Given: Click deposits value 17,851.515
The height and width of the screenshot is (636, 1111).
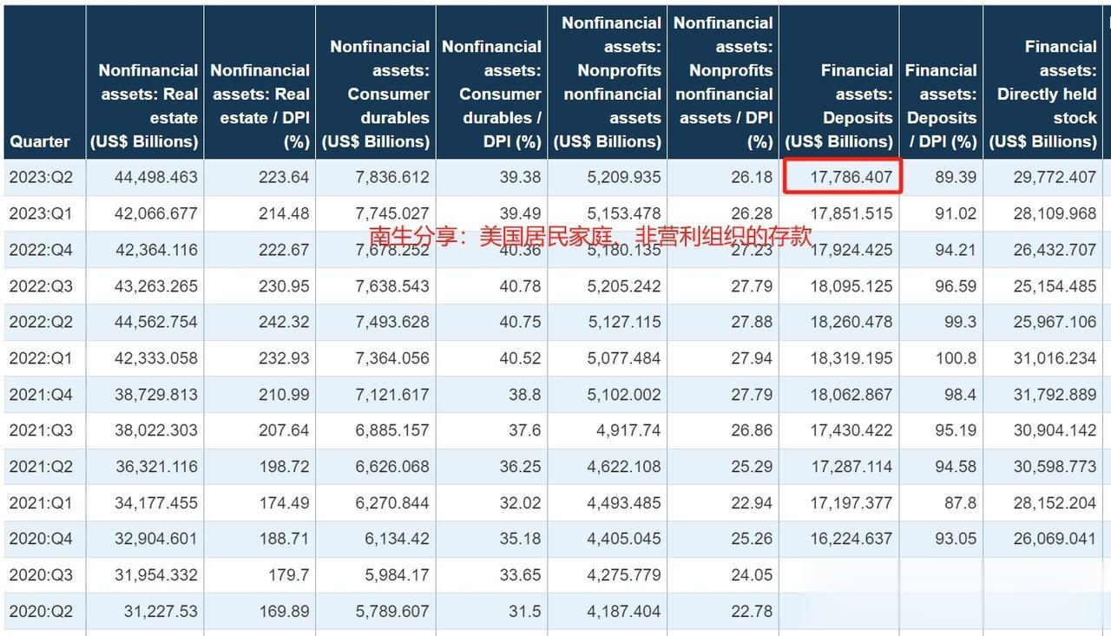Looking at the screenshot, I should coord(851,213).
